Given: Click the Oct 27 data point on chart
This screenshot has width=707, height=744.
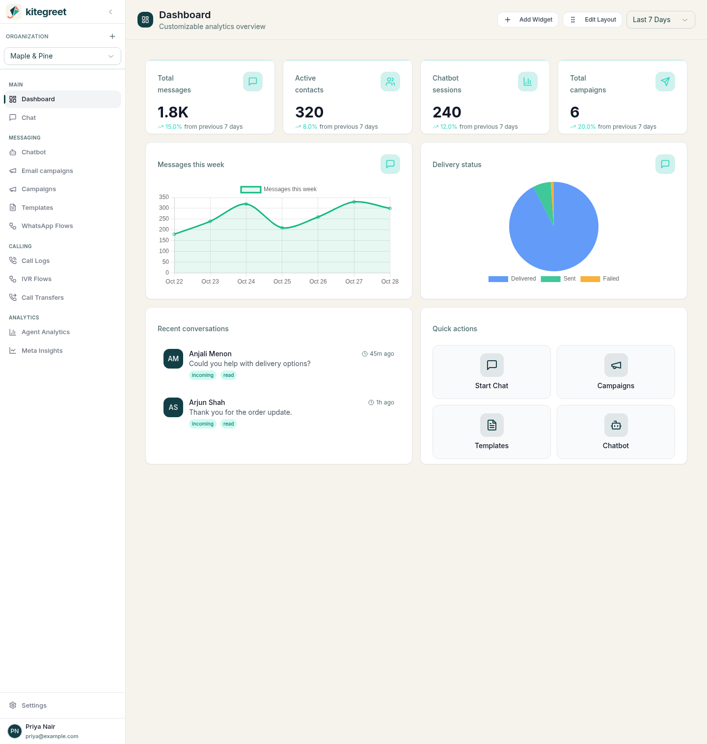Looking at the screenshot, I should tap(354, 202).
